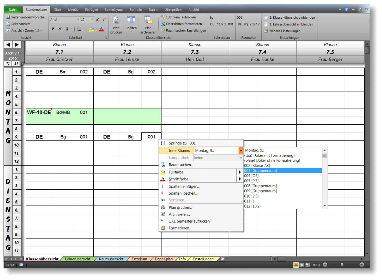Open the font size dropdown
This screenshot has height=280, width=382.
coord(92,20)
